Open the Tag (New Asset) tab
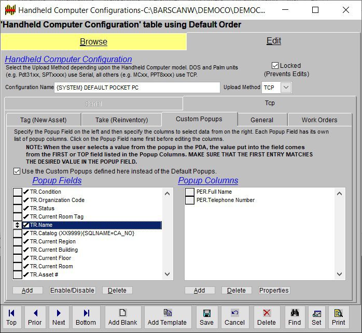 pyautogui.click(x=47, y=120)
